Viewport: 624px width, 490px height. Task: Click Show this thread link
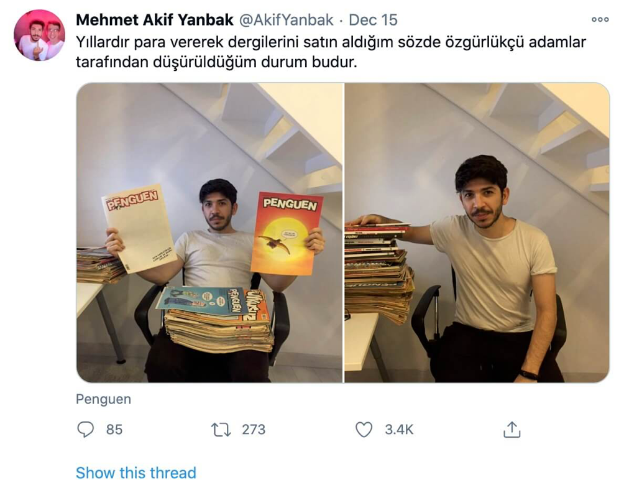136,473
